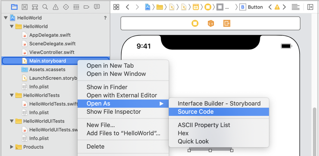Show the Symbol navigator
This screenshot has width=319, height=156.
click(35, 7)
